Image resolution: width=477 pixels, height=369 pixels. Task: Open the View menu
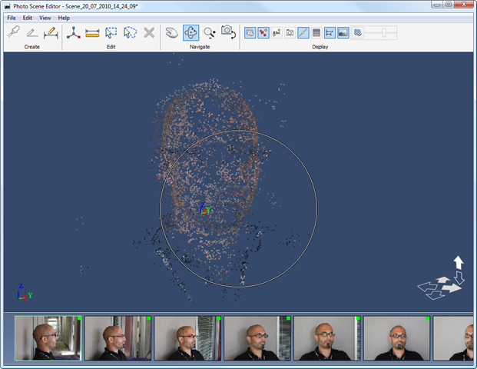(45, 18)
